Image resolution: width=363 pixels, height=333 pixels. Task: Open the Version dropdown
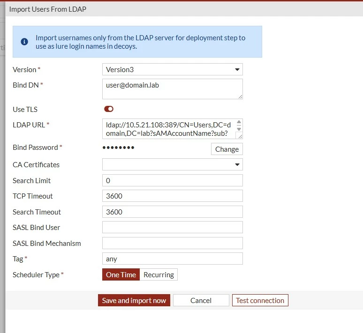tap(173, 69)
